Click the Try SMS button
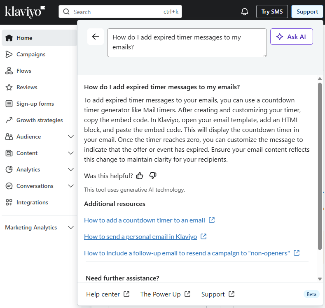 (x=272, y=12)
